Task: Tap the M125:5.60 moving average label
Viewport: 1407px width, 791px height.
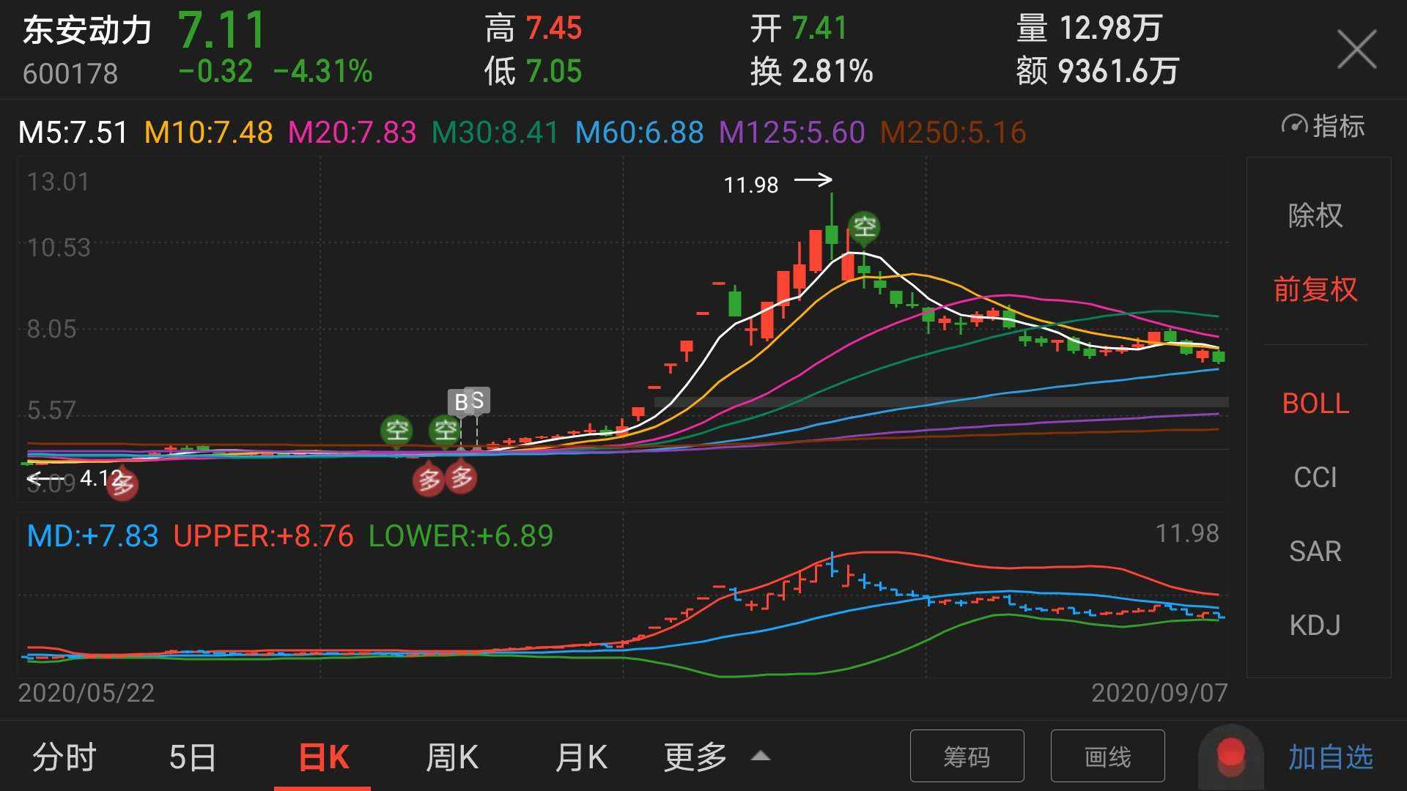Action: (x=791, y=133)
